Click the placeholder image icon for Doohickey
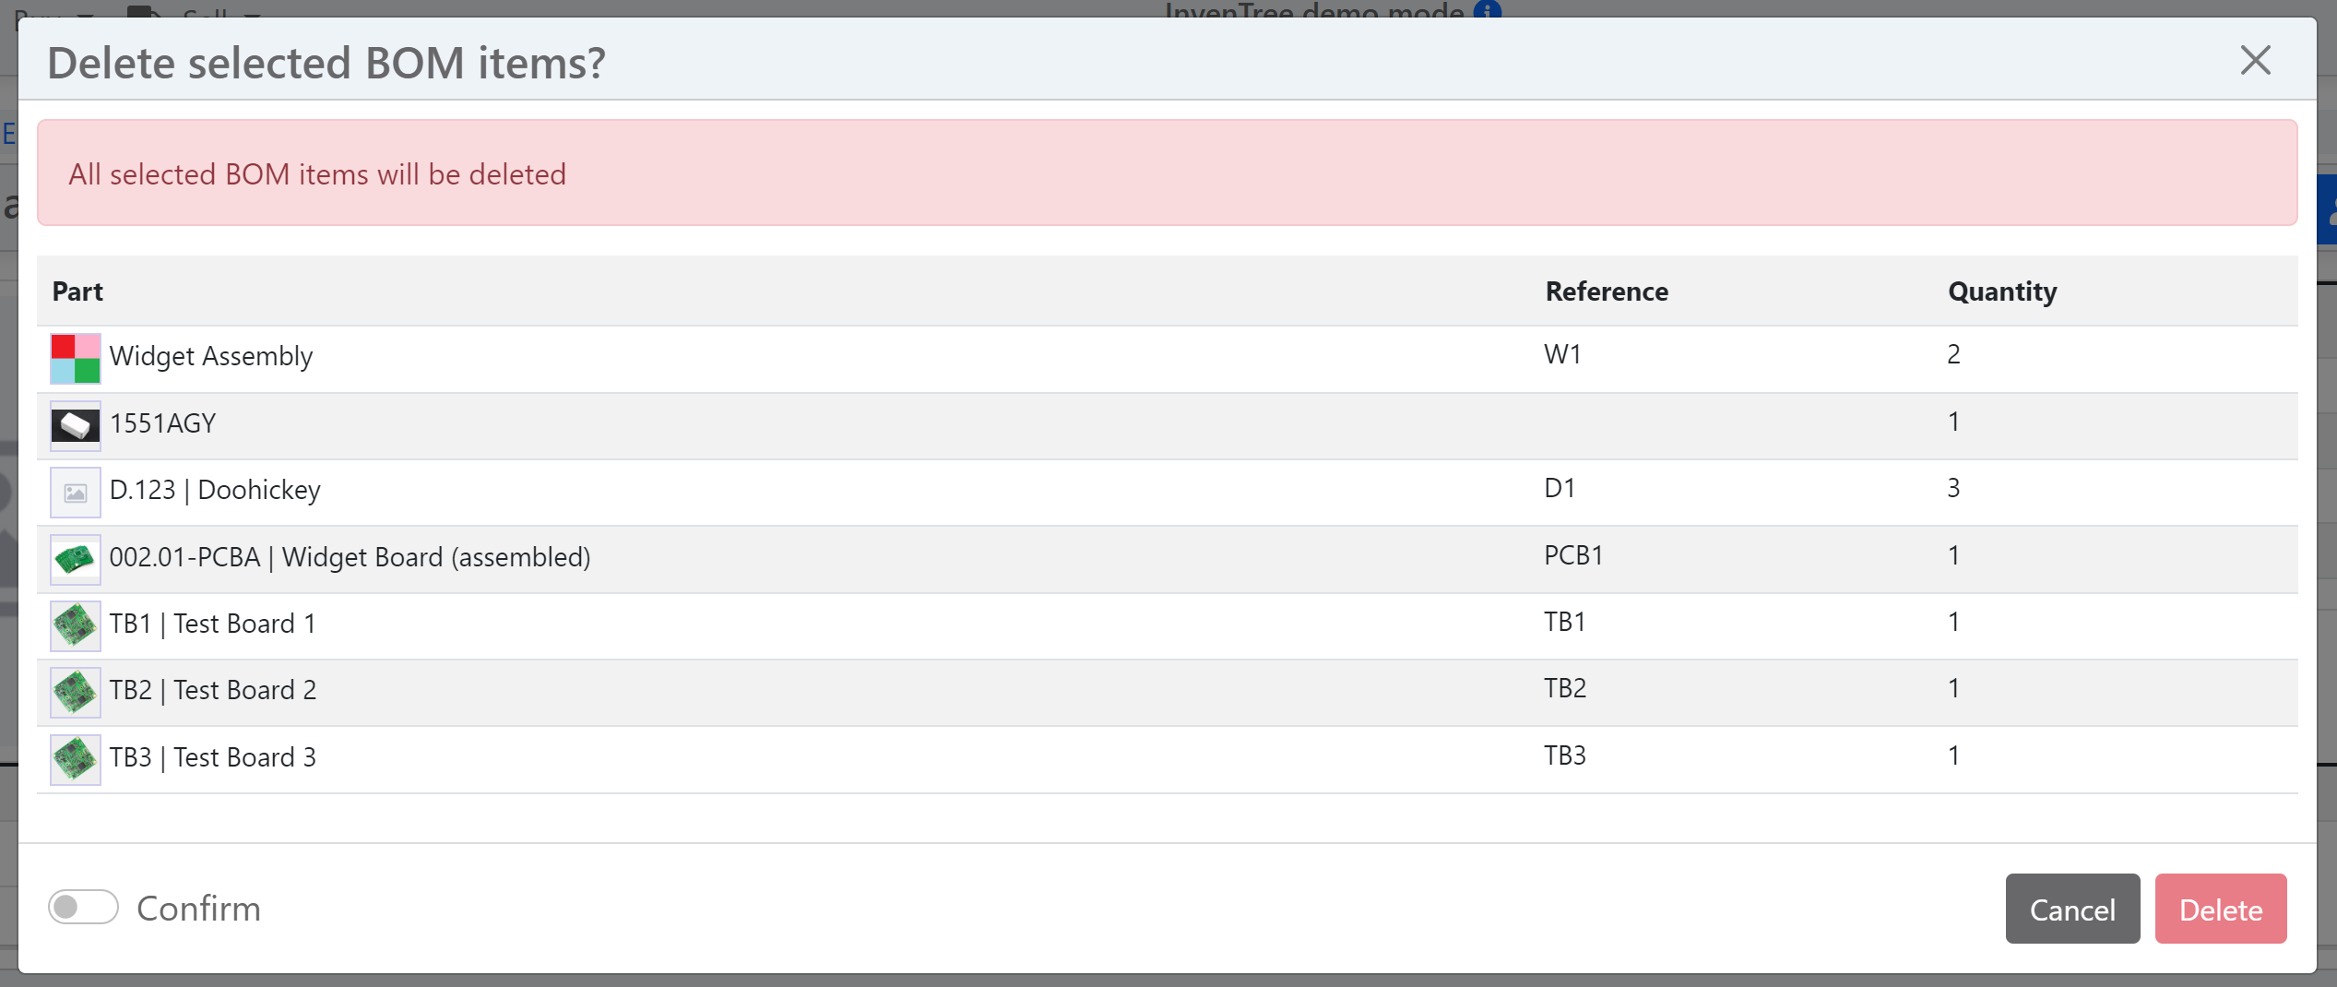This screenshot has width=2337, height=987. (x=75, y=492)
